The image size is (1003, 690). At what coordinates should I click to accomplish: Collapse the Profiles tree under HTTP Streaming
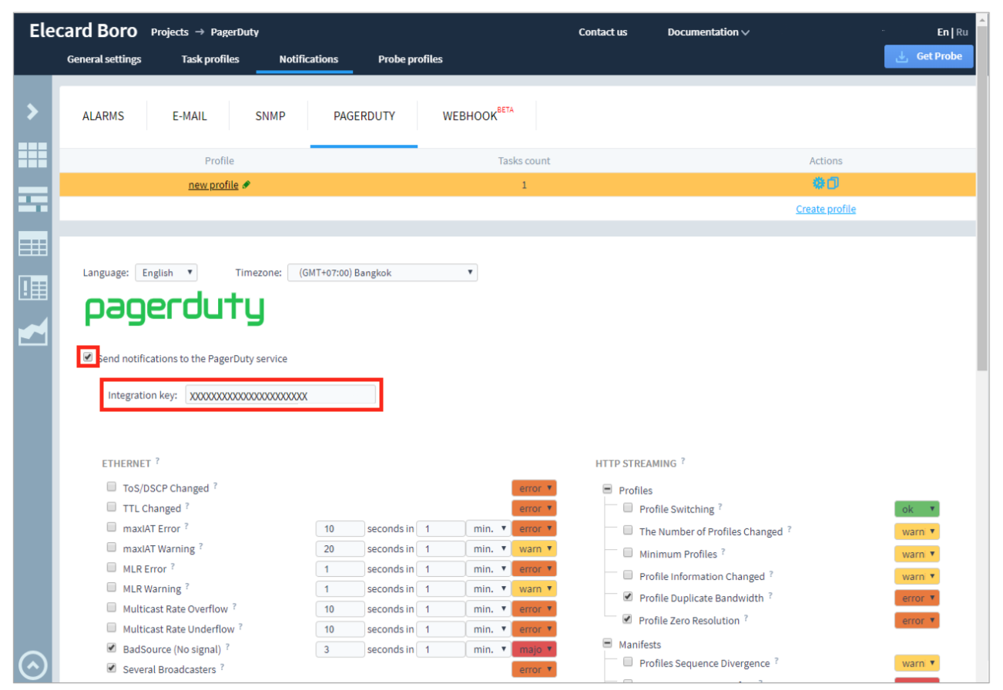[x=607, y=490]
